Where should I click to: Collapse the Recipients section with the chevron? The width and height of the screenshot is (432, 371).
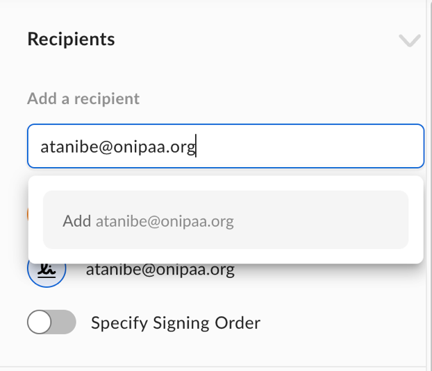click(409, 40)
